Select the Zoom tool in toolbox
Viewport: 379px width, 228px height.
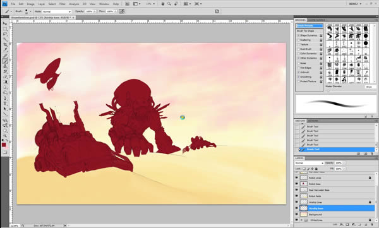pyautogui.click(x=4, y=136)
